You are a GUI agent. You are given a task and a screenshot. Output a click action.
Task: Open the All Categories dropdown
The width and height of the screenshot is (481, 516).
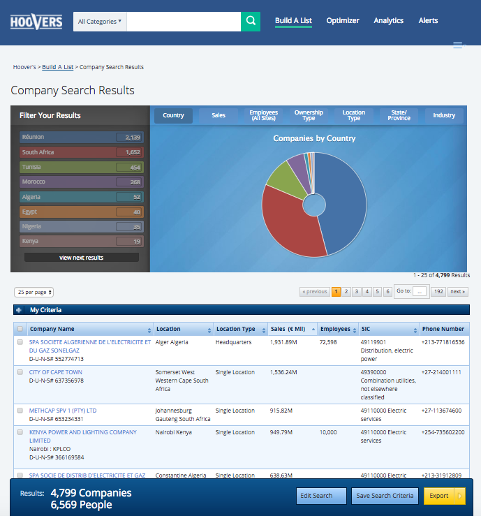(100, 22)
